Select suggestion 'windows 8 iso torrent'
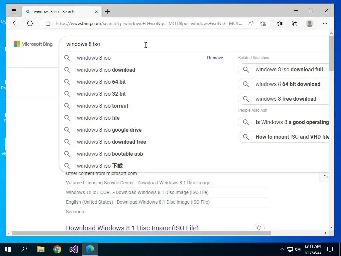The height and width of the screenshot is (256, 341). pyautogui.click(x=103, y=106)
